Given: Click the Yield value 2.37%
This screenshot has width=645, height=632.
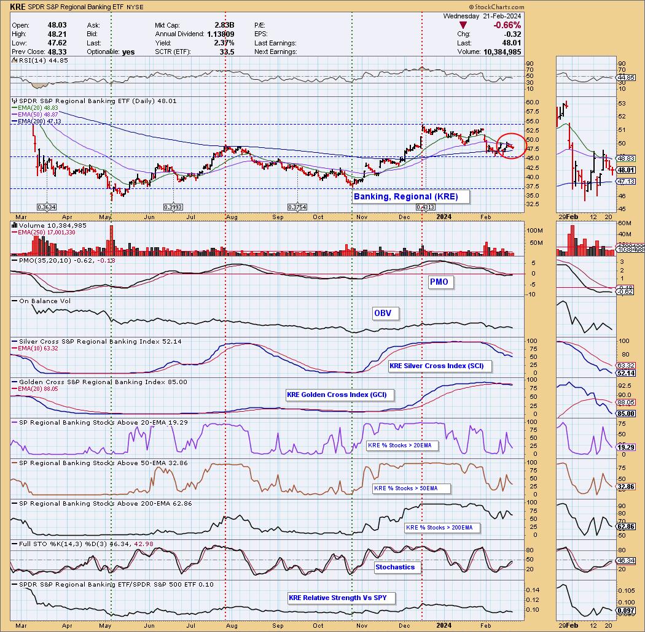Looking at the screenshot, I should (x=224, y=43).
